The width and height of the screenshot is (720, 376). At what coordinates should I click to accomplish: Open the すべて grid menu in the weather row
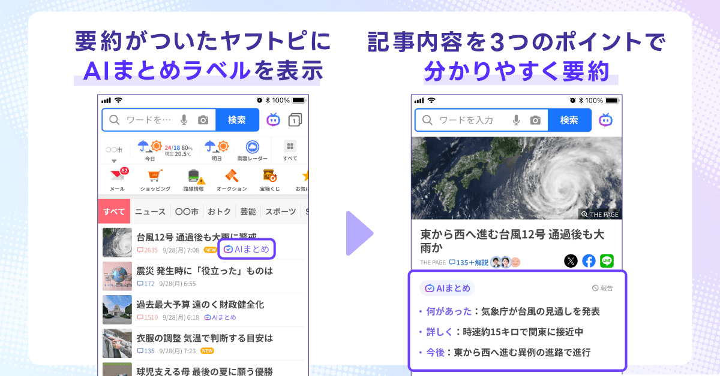(x=290, y=147)
